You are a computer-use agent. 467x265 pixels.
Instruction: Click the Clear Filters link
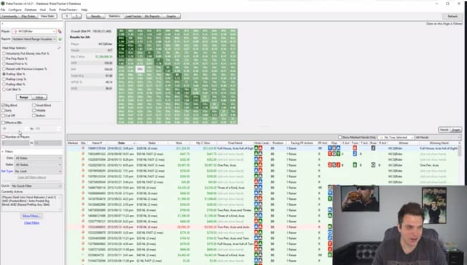(x=32, y=222)
